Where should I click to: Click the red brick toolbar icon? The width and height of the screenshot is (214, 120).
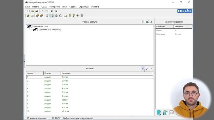click(x=41, y=16)
